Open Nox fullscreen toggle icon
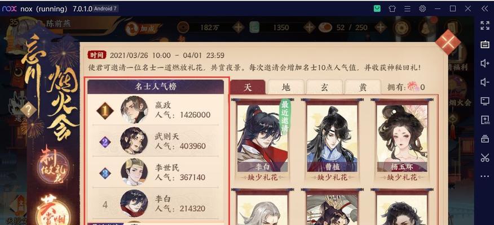 coord(484,26)
